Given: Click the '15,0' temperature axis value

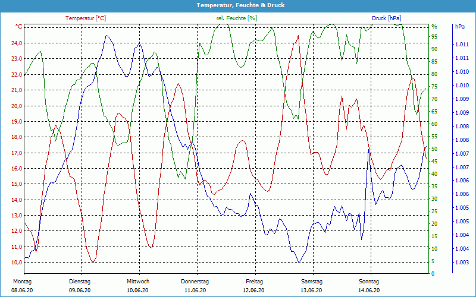Looking at the screenshot, I should [17, 184].
